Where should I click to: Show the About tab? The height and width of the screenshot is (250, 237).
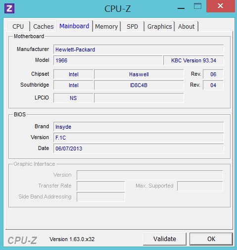click(x=187, y=27)
